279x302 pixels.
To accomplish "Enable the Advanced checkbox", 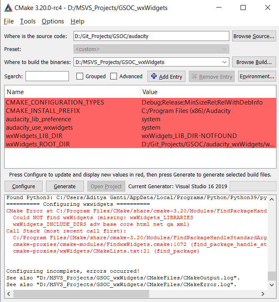I will [114, 76].
